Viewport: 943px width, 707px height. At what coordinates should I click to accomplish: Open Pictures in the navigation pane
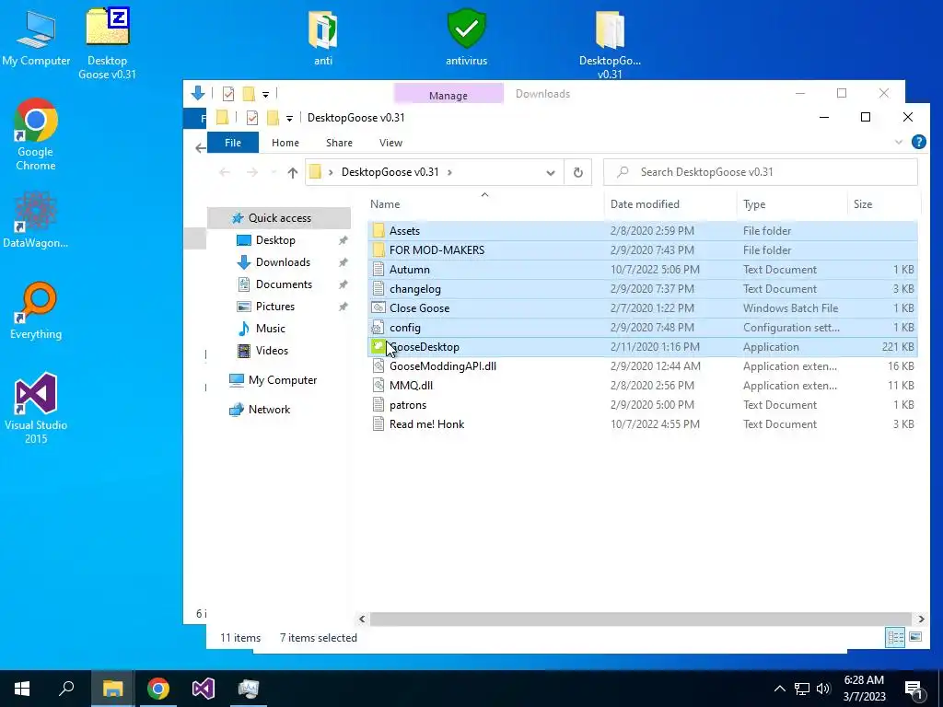coord(274,307)
